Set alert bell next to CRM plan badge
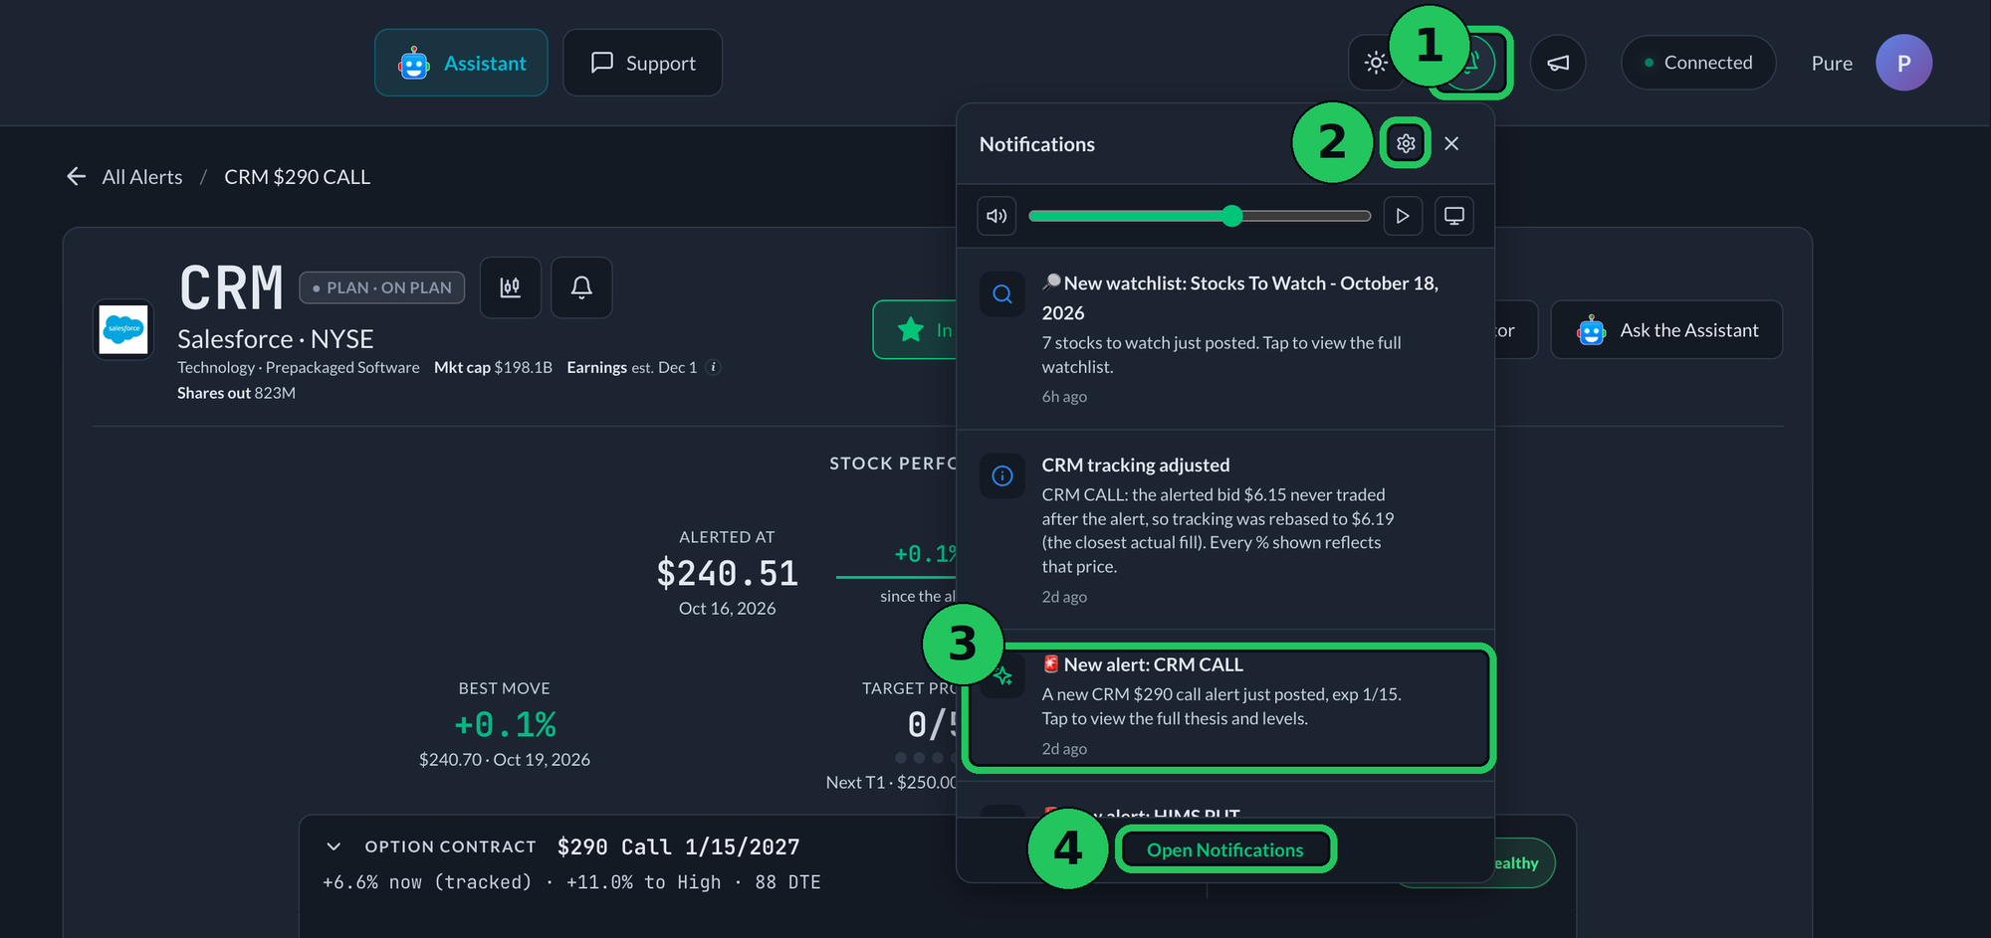1991x938 pixels. [581, 287]
